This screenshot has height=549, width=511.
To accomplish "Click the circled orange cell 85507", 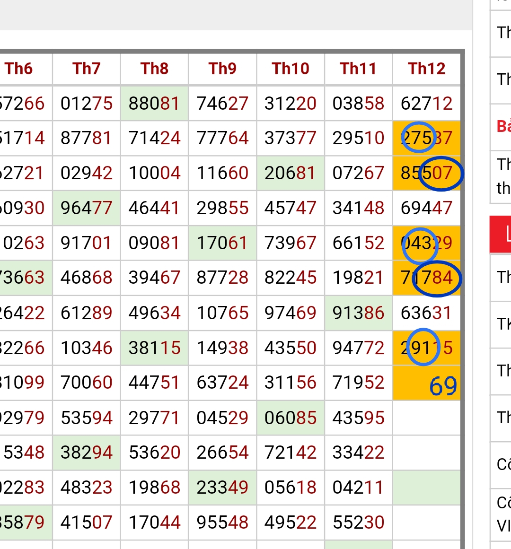I will (427, 174).
